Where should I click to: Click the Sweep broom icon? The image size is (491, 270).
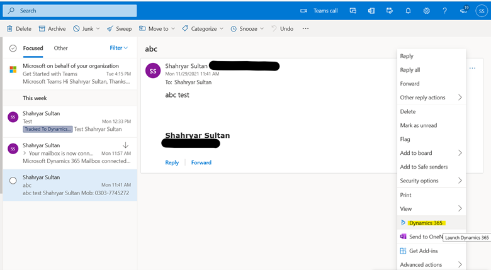click(110, 28)
